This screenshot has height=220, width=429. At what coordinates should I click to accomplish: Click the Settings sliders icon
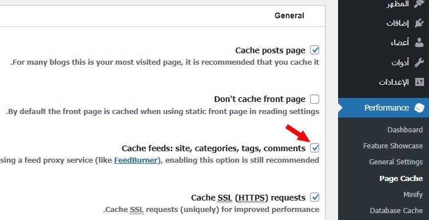pos(419,82)
